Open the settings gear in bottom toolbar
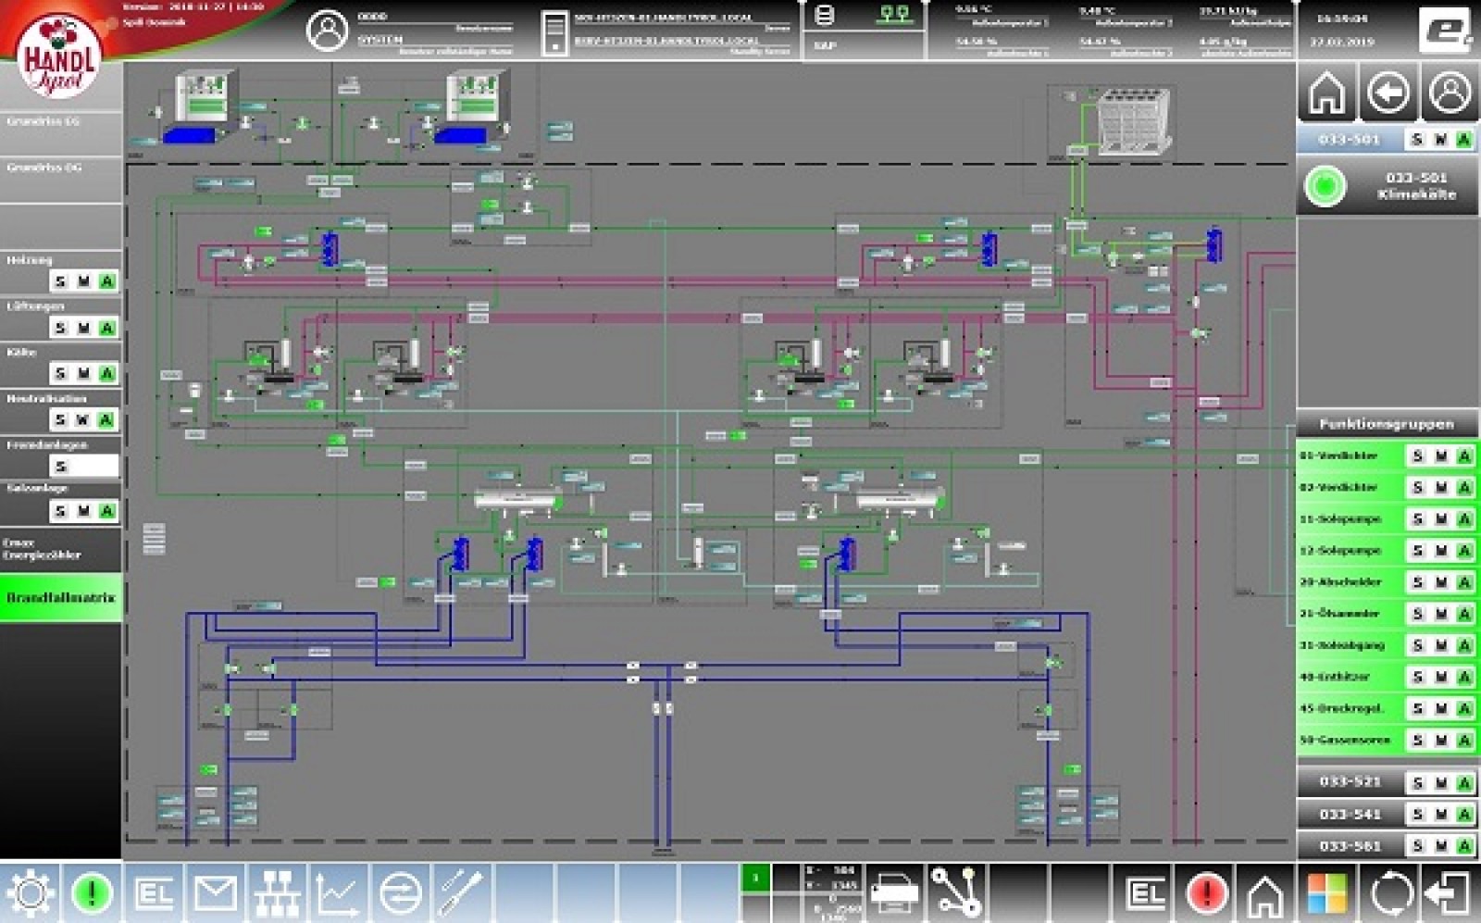 [30, 893]
